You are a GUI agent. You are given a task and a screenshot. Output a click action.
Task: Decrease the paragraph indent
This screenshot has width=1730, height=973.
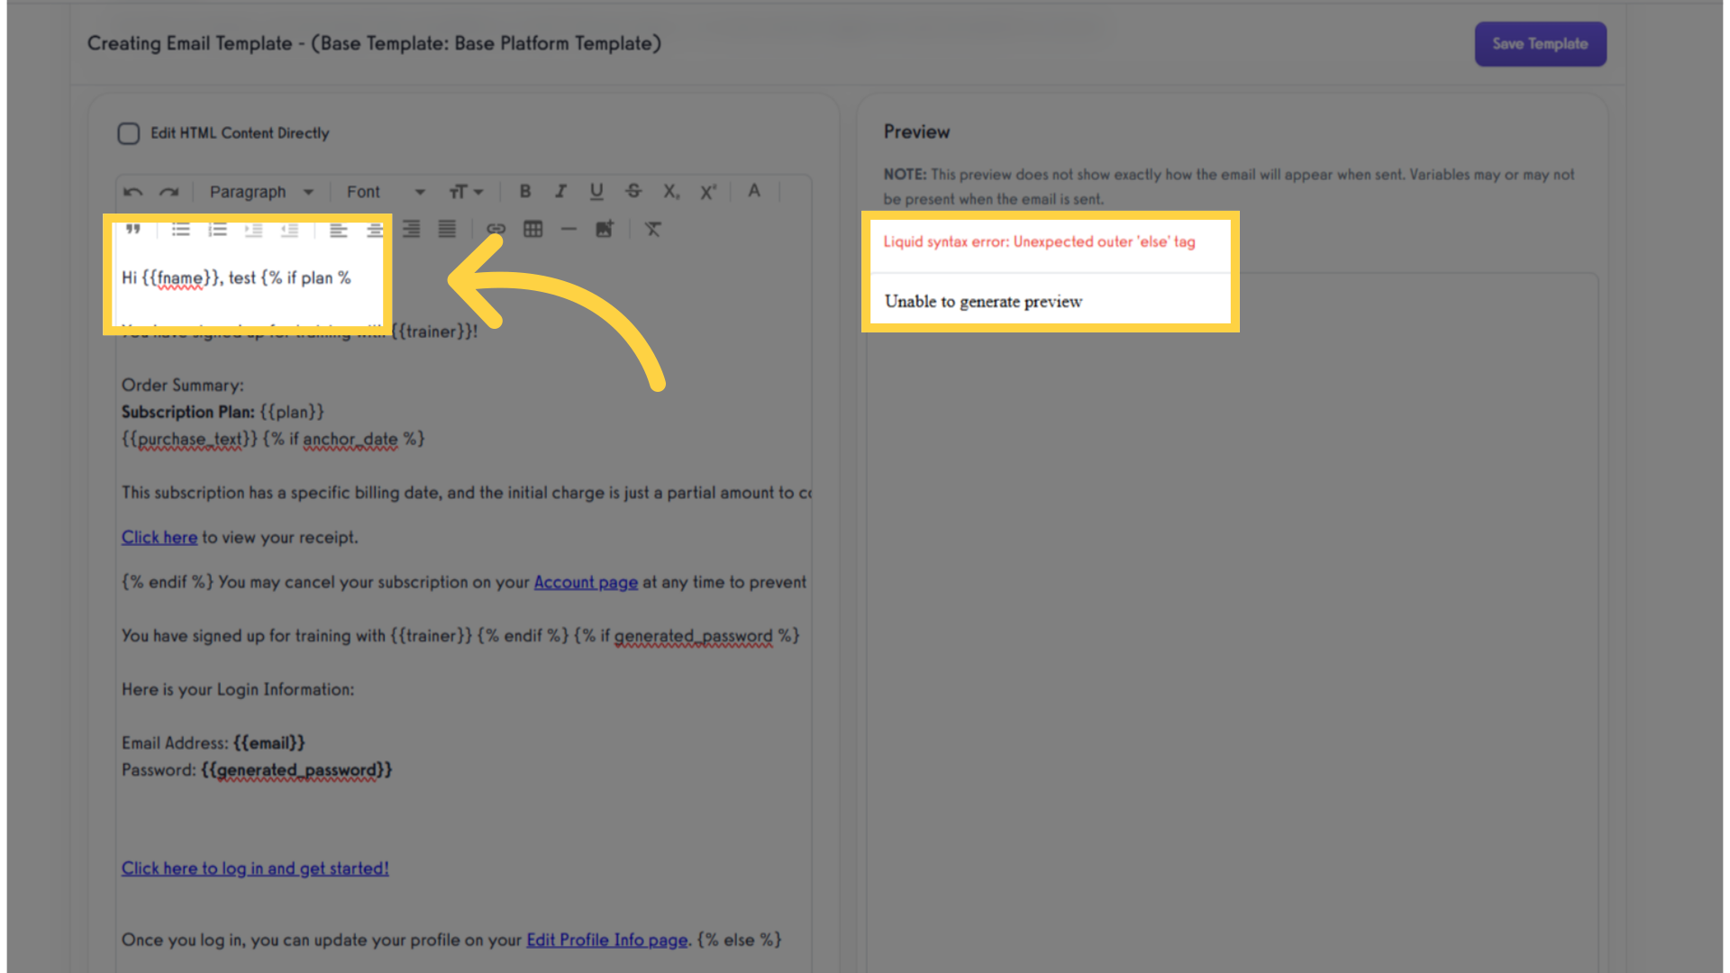tap(289, 230)
